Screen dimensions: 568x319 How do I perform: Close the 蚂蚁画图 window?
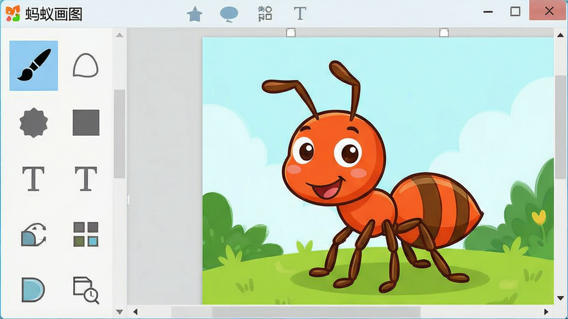click(x=549, y=11)
